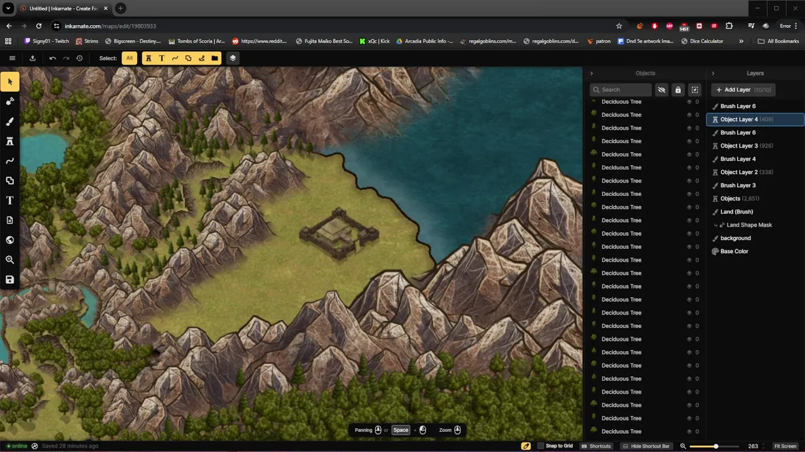The width and height of the screenshot is (805, 452).
Task: Select the Land (Brush) layer
Action: [x=755, y=212]
